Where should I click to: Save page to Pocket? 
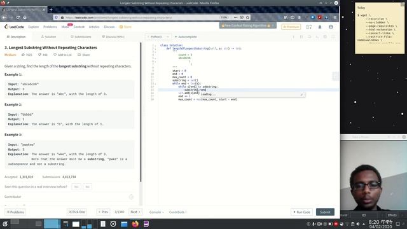click(x=242, y=17)
